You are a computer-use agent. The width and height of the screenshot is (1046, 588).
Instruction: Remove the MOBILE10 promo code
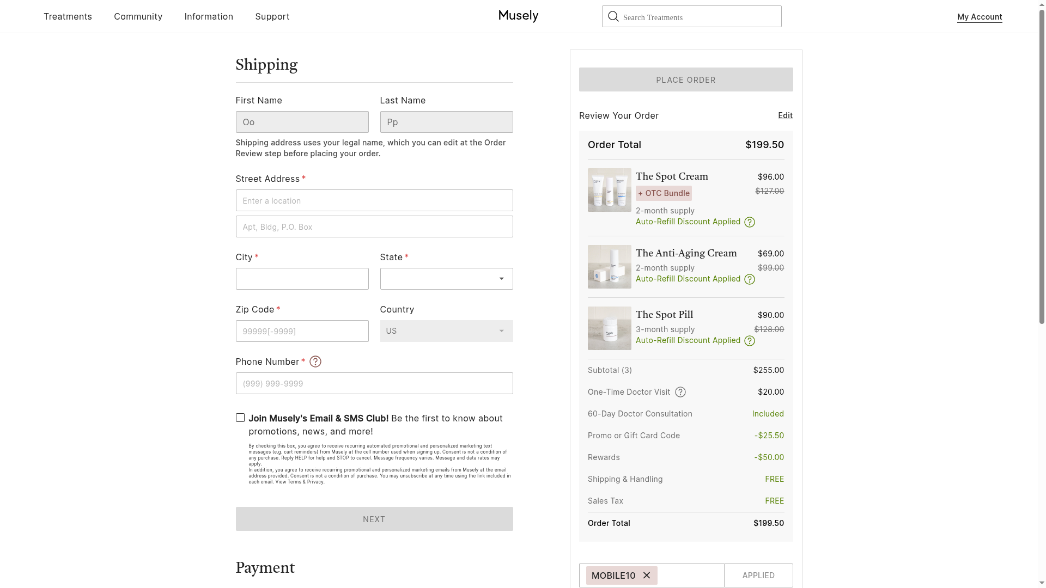pyautogui.click(x=647, y=575)
